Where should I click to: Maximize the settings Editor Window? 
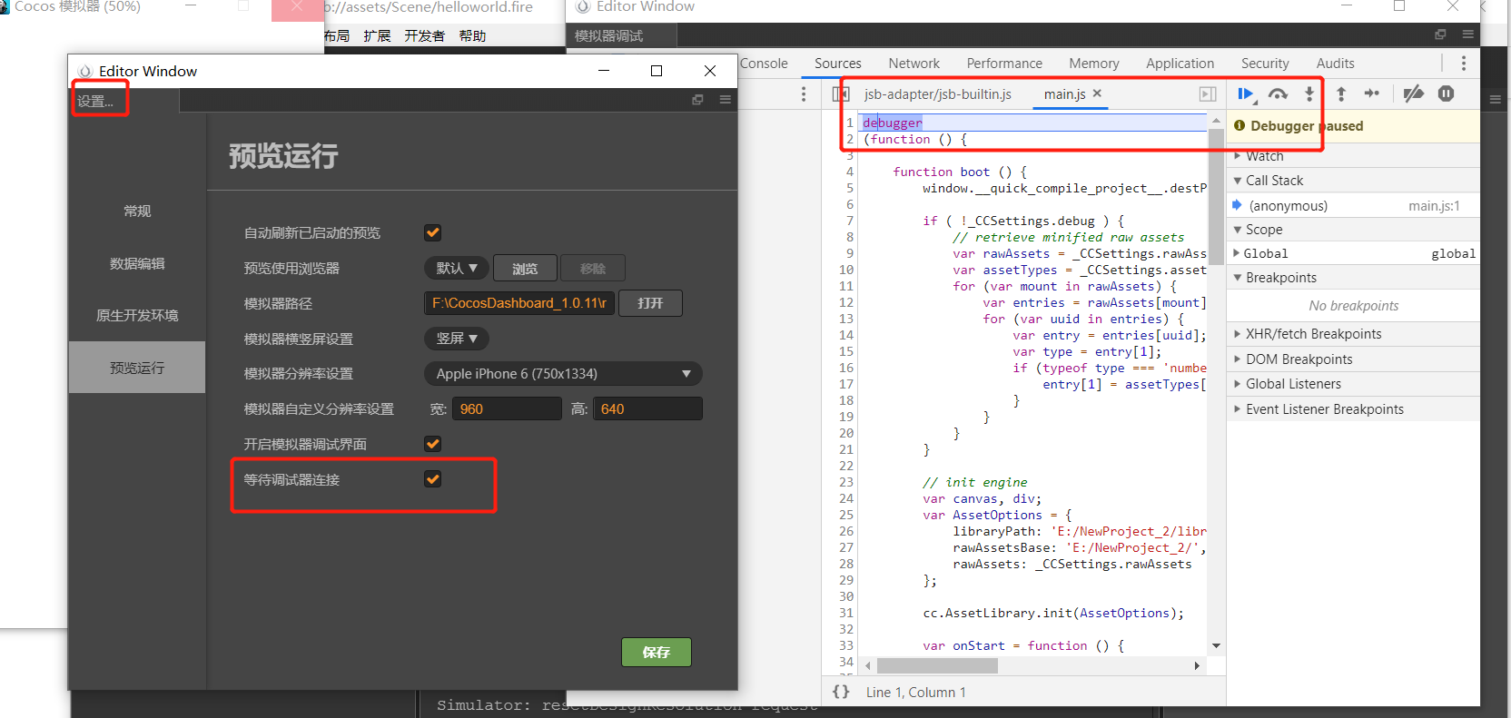coord(657,71)
